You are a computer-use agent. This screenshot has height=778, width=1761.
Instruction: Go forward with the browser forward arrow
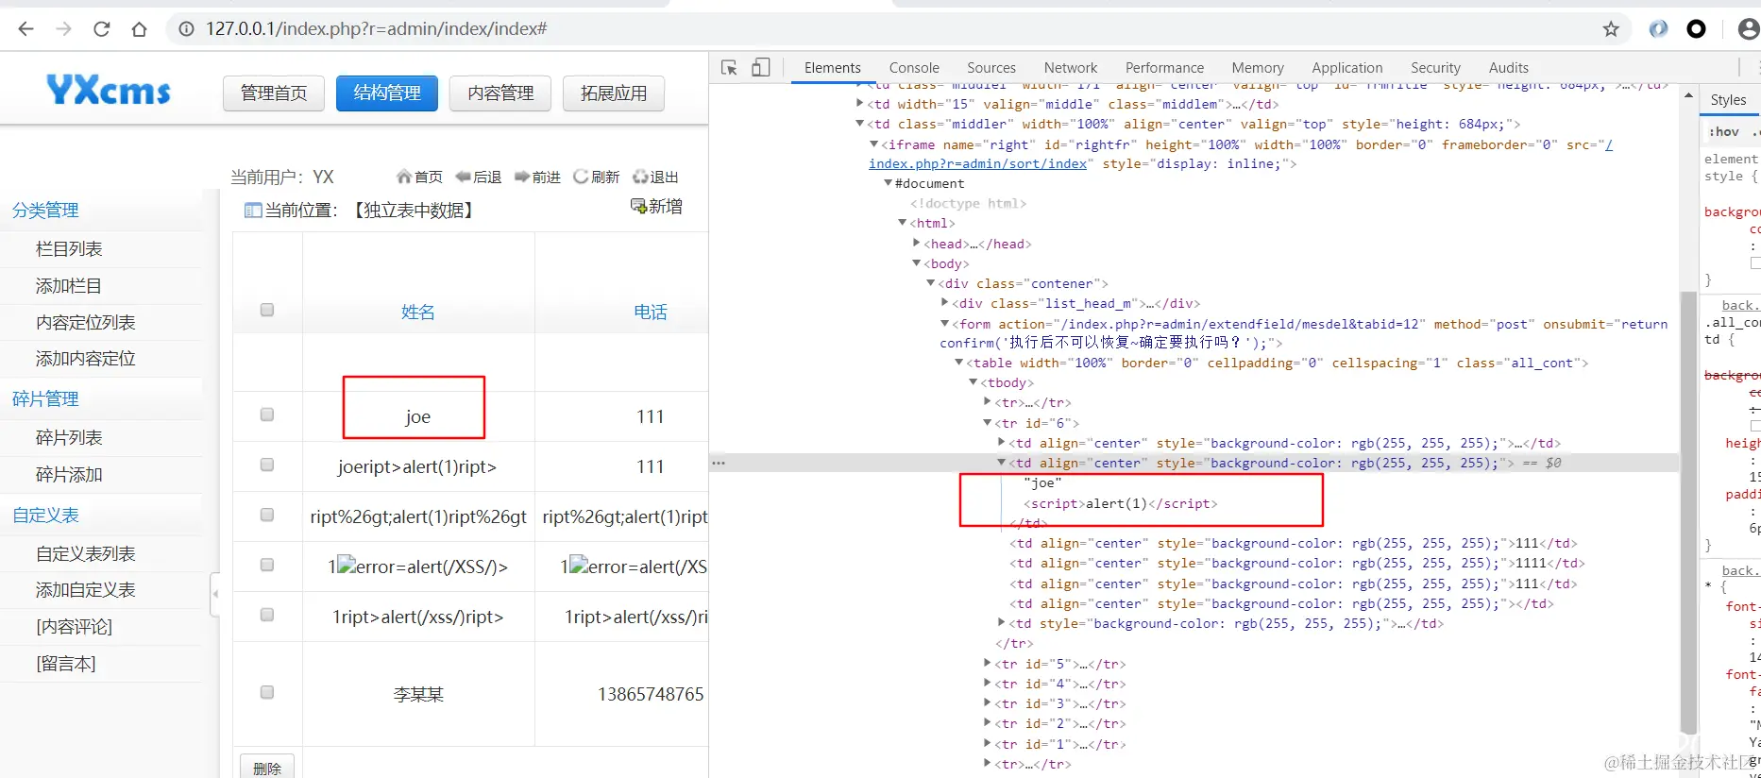63,29
